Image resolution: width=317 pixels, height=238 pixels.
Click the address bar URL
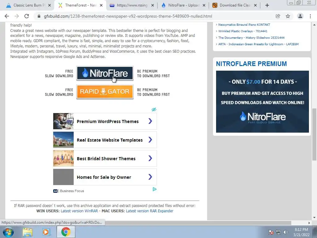point(128,16)
